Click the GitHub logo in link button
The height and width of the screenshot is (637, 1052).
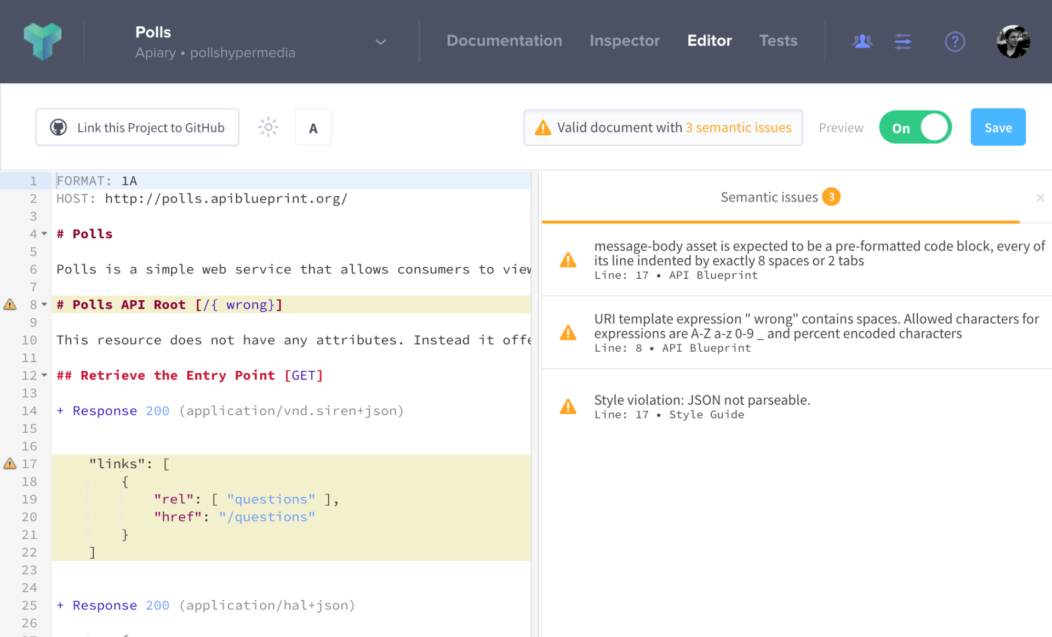(x=59, y=127)
